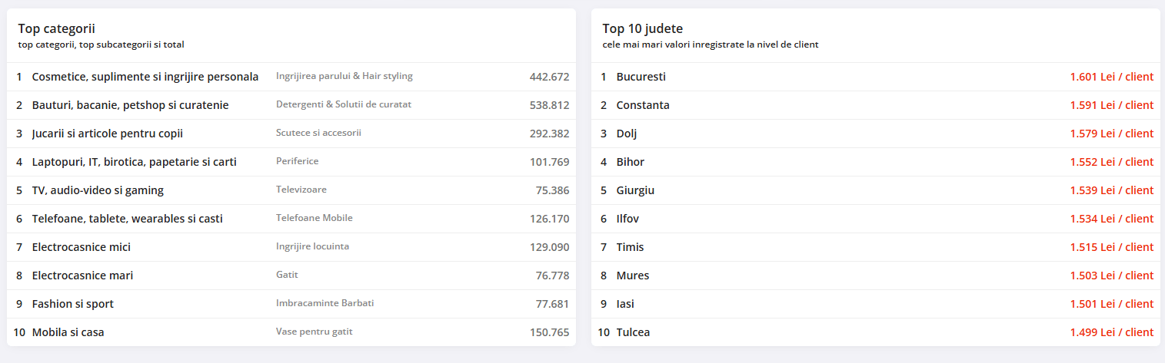Select the 1.501 Lei / client value for Iasi
This screenshot has width=1165, height=363.
pyautogui.click(x=1111, y=304)
